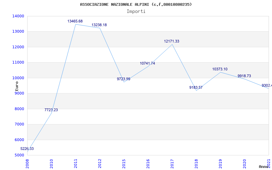Screen dimensions: 272x170
Task: Click the 12171.33 data label
Action: pos(172,41)
